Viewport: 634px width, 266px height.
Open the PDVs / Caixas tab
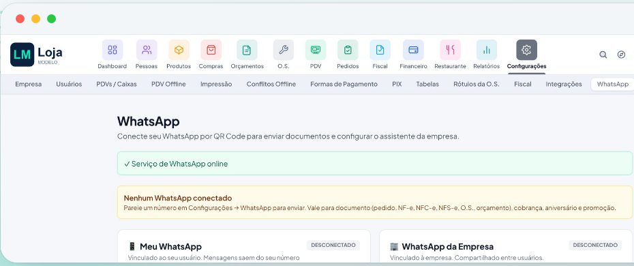point(117,84)
